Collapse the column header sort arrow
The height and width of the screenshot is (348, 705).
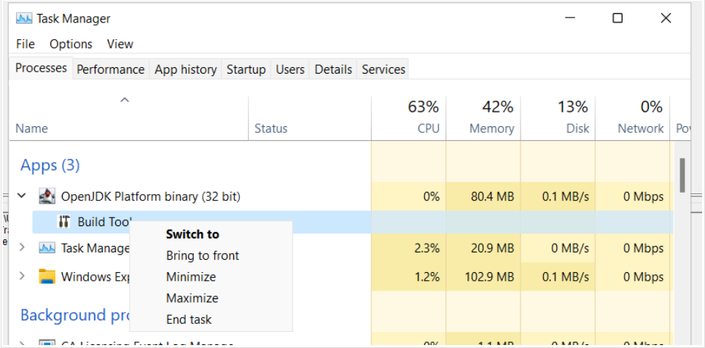coord(125,100)
